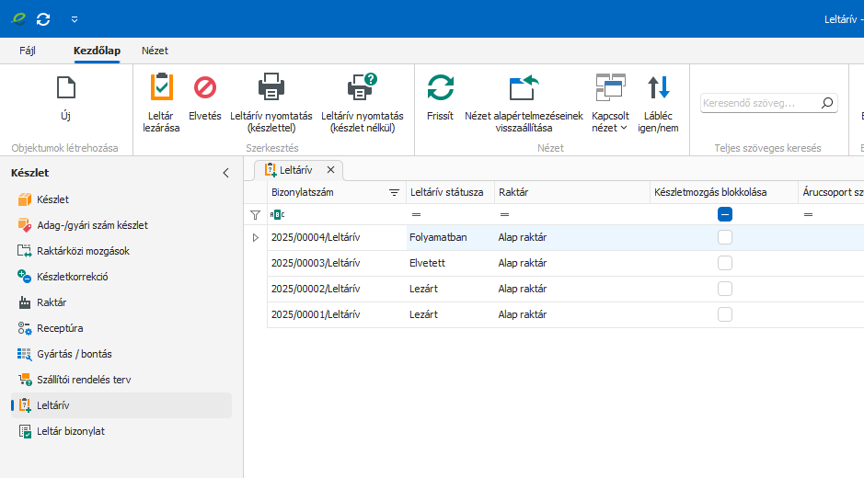This screenshot has width=864, height=478.
Task: Toggle footer with Lábléc igen/nem
Action: pos(659,88)
